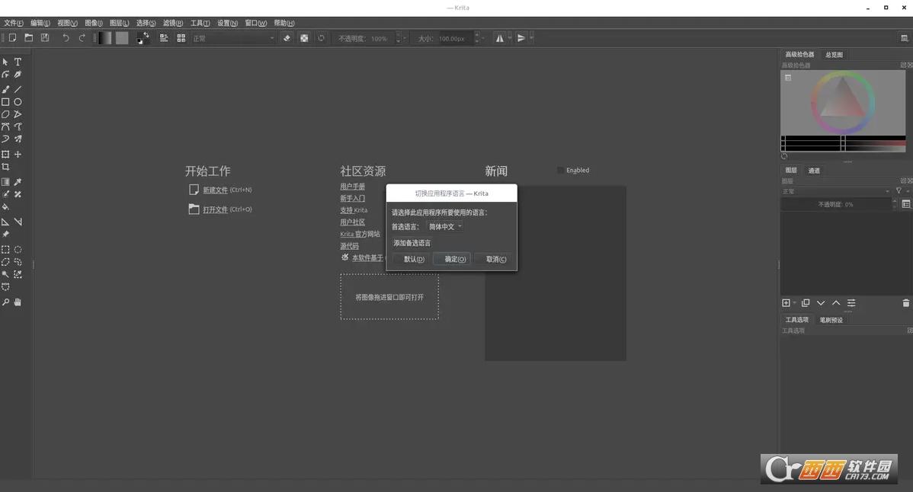This screenshot has height=492, width=913.
Task: Select the arrow Shape Select tool
Action: pos(5,62)
